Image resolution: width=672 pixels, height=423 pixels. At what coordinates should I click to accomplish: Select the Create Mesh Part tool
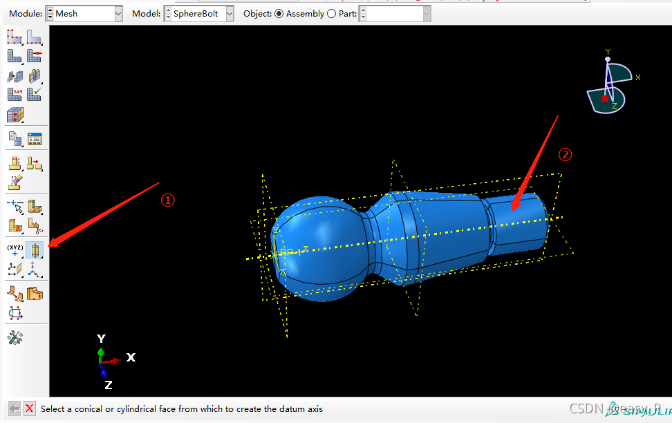pyautogui.click(x=15, y=138)
